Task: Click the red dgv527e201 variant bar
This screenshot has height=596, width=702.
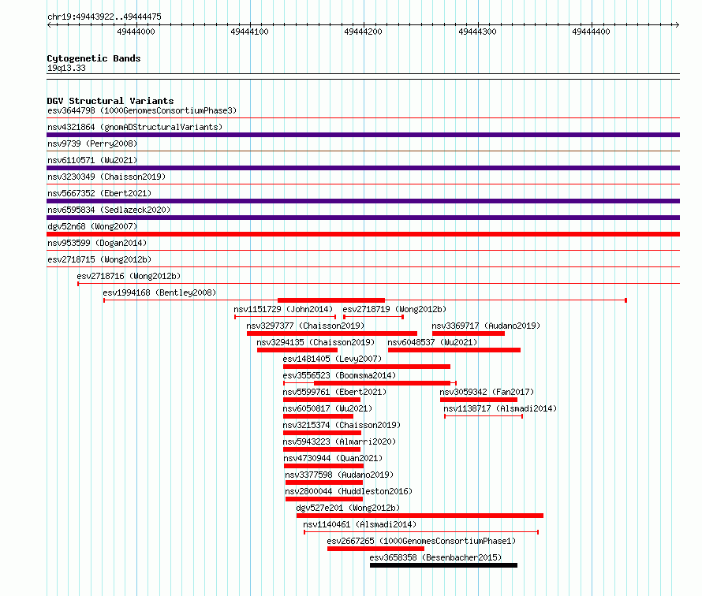Action: [420, 516]
